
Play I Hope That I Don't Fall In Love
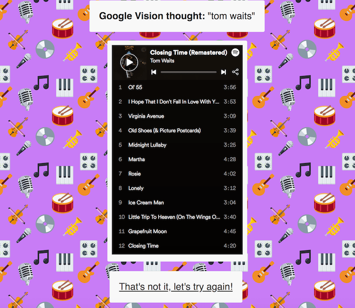[x=177, y=102]
